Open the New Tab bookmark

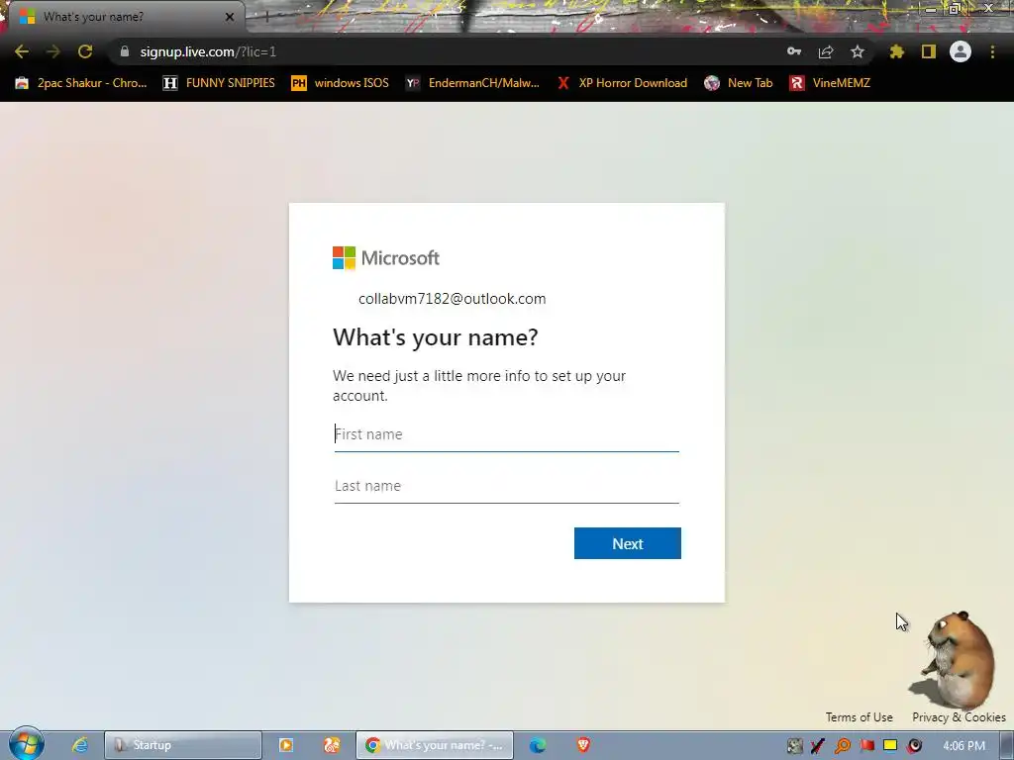[739, 83]
